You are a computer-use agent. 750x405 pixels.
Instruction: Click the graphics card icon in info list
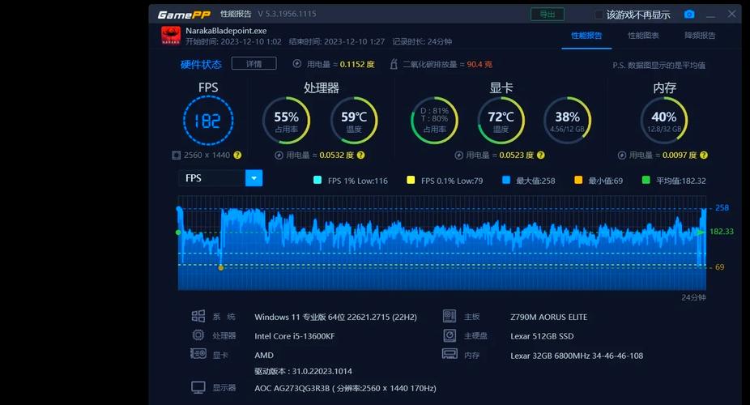[198, 354]
